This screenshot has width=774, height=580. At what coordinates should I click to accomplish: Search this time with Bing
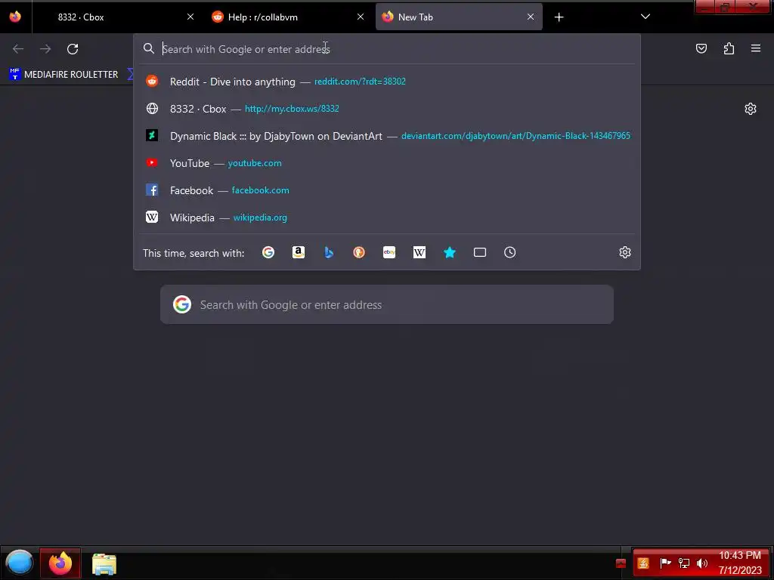click(329, 252)
